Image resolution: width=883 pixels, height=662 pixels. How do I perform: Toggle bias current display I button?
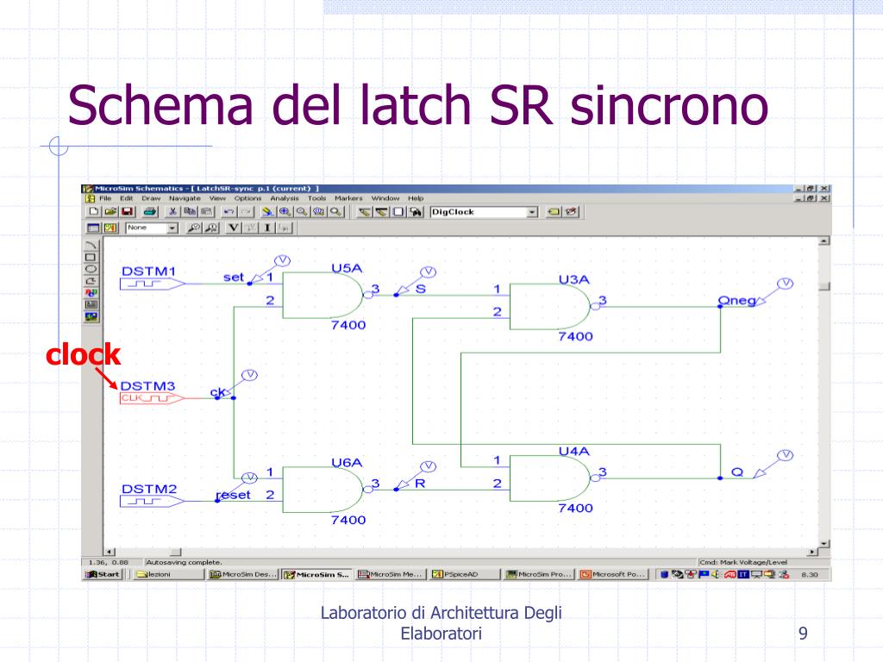click(x=267, y=228)
